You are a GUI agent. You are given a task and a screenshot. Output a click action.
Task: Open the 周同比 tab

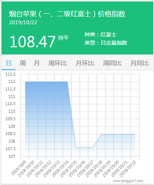tap(112, 63)
